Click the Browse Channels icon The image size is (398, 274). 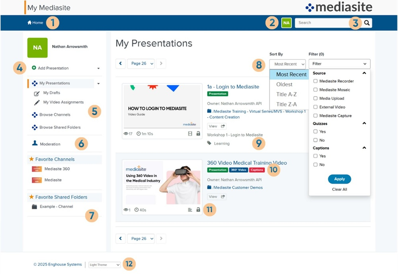click(x=35, y=115)
